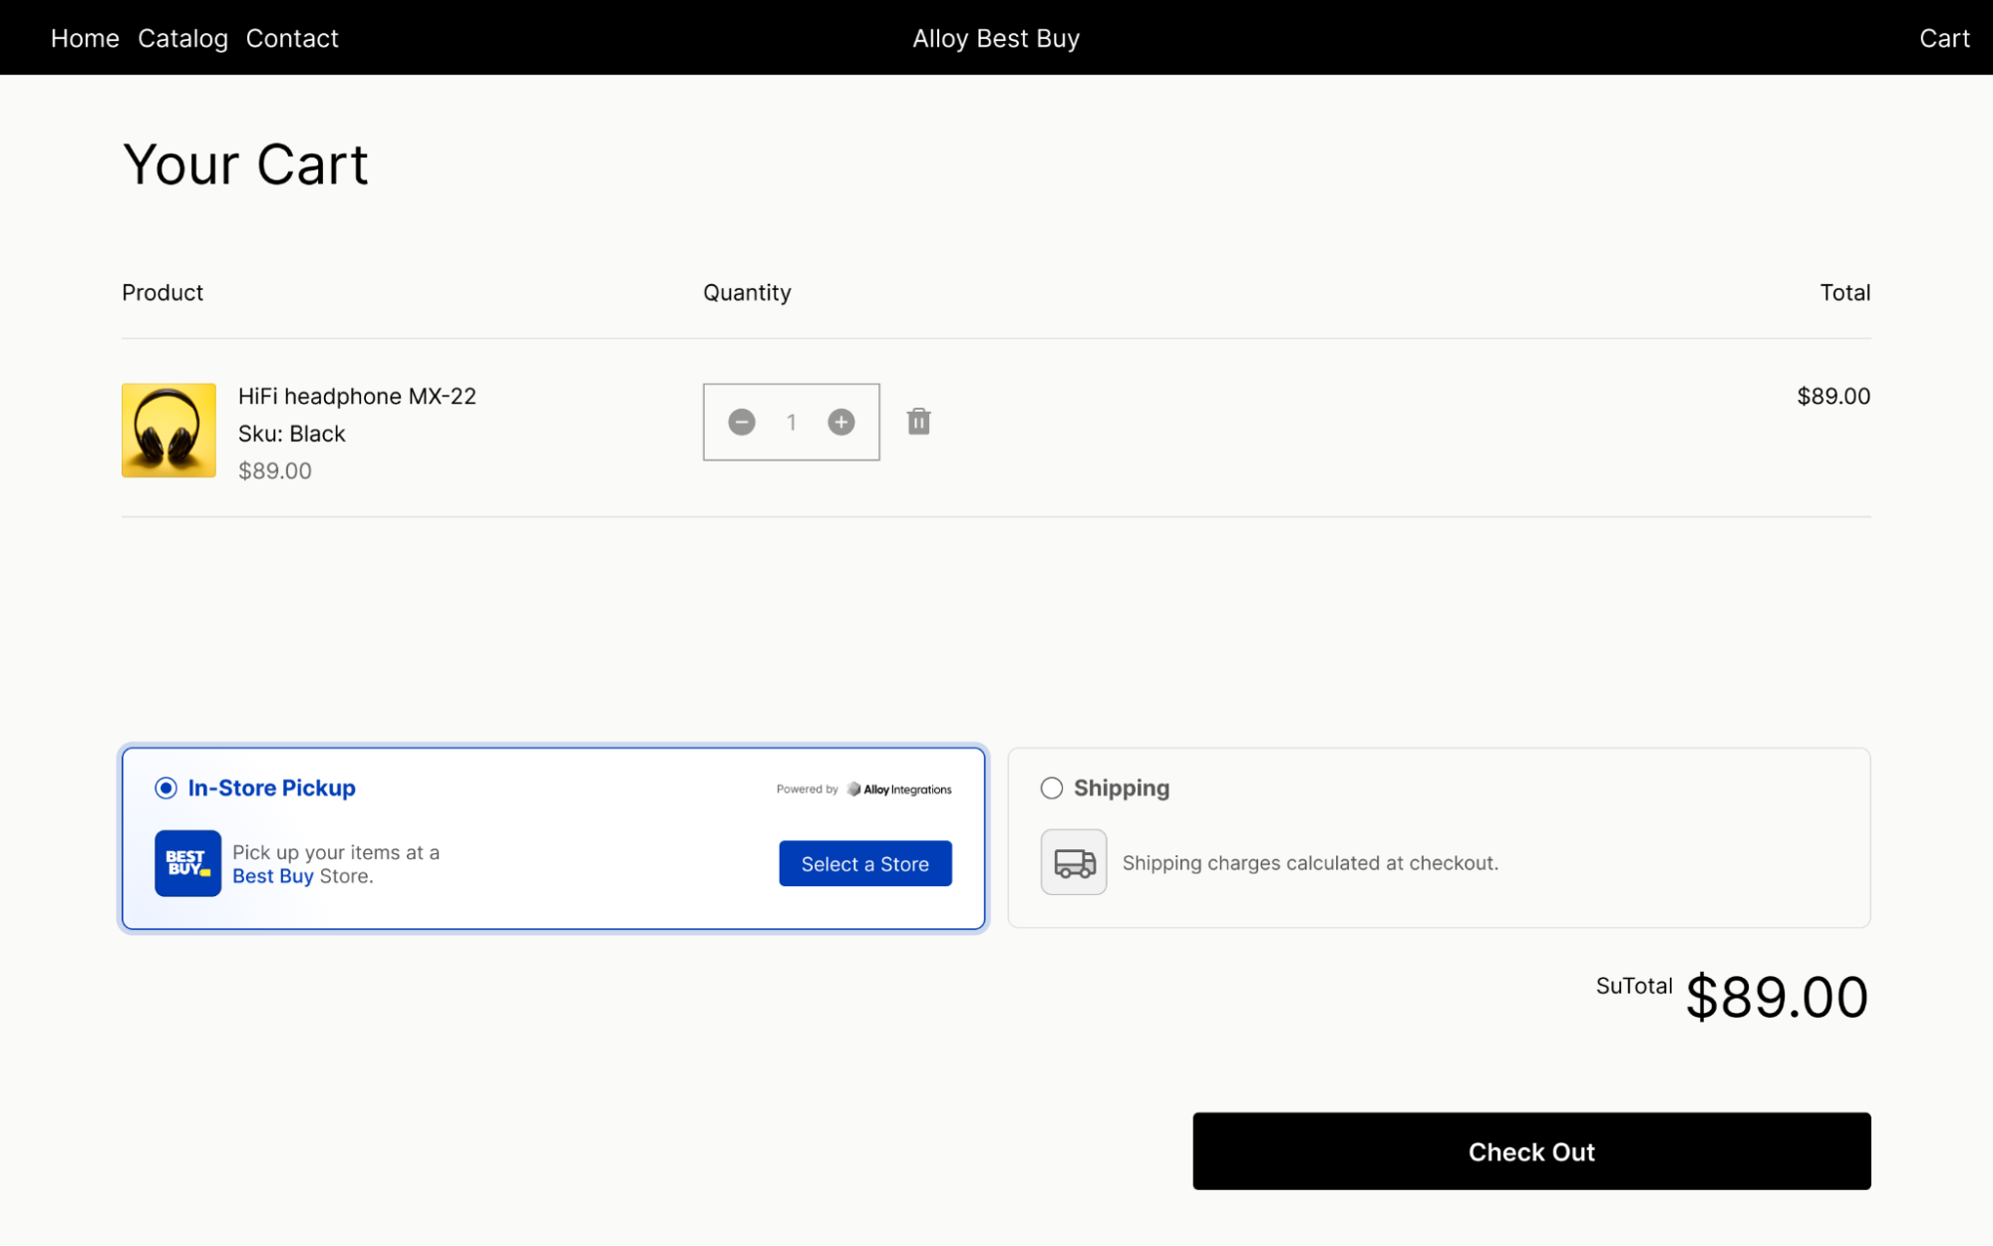Click the Alloy Best Buy site title
This screenshot has width=1993, height=1246.
[x=995, y=38]
